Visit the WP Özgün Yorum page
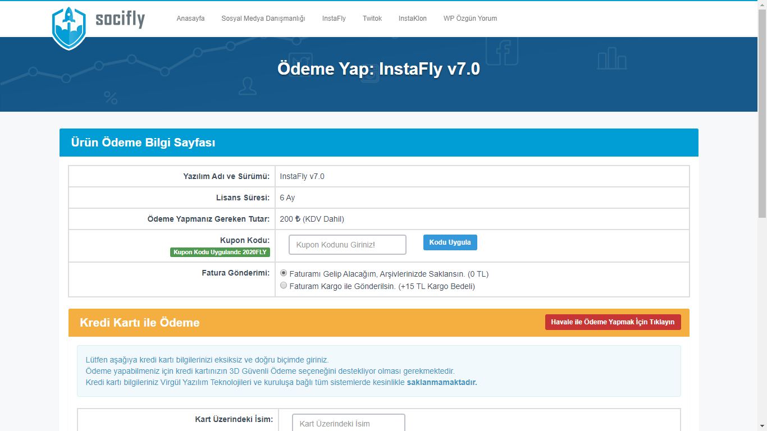Screen dimensions: 767x431 coord(470,19)
